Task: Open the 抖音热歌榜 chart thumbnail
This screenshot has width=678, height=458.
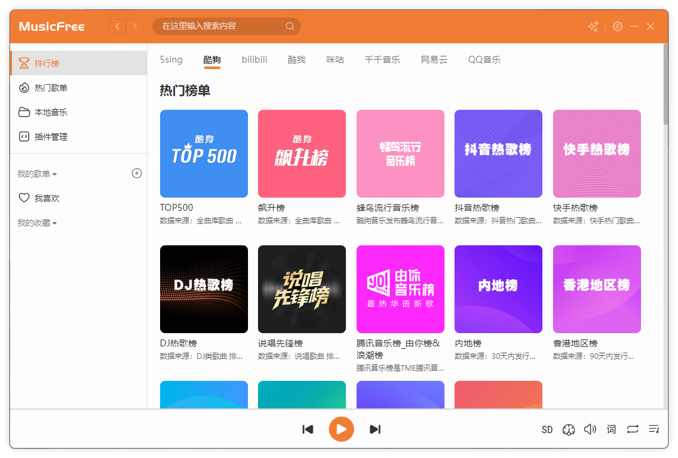Action: coord(498,154)
